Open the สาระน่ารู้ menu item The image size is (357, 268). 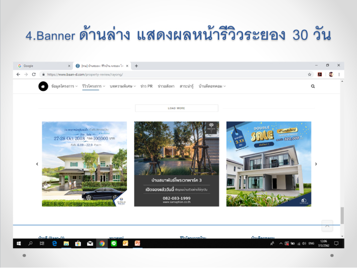tap(186, 86)
